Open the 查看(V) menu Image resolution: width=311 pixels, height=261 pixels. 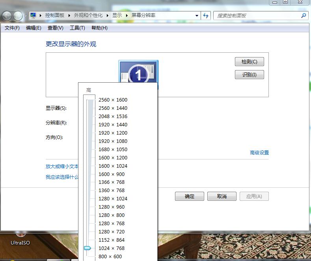point(55,28)
